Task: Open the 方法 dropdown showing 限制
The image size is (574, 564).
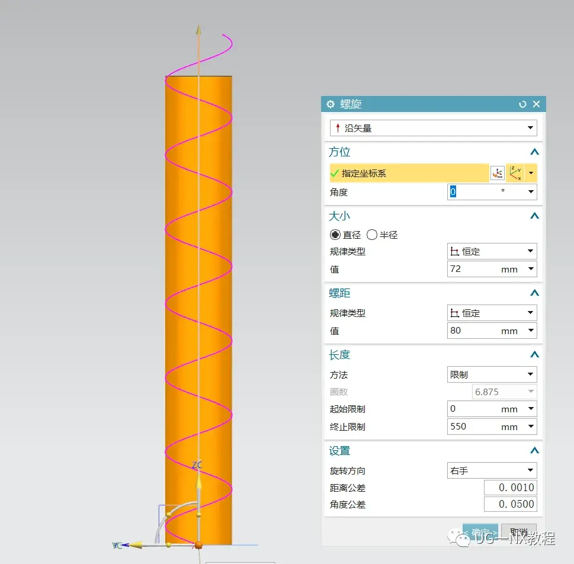Action: (x=492, y=375)
